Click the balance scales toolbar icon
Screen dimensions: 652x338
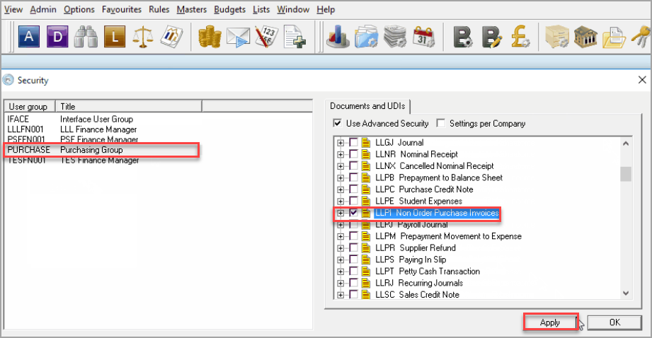pyautogui.click(x=143, y=37)
